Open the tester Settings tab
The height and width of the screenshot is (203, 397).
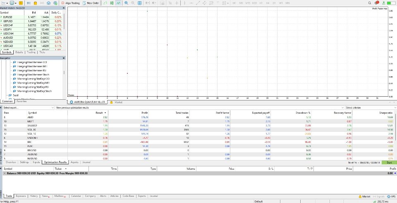tap(24, 162)
